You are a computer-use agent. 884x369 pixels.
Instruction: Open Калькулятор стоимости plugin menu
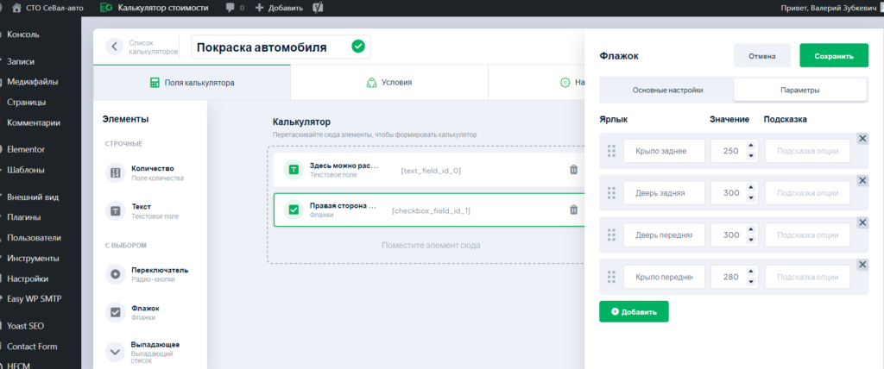click(154, 8)
